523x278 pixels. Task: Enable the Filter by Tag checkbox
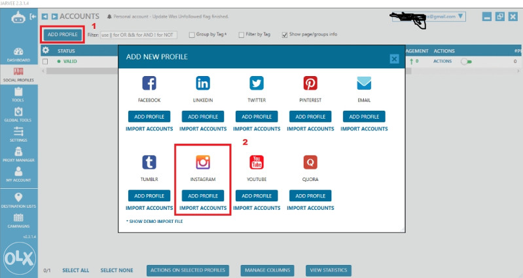[242, 35]
